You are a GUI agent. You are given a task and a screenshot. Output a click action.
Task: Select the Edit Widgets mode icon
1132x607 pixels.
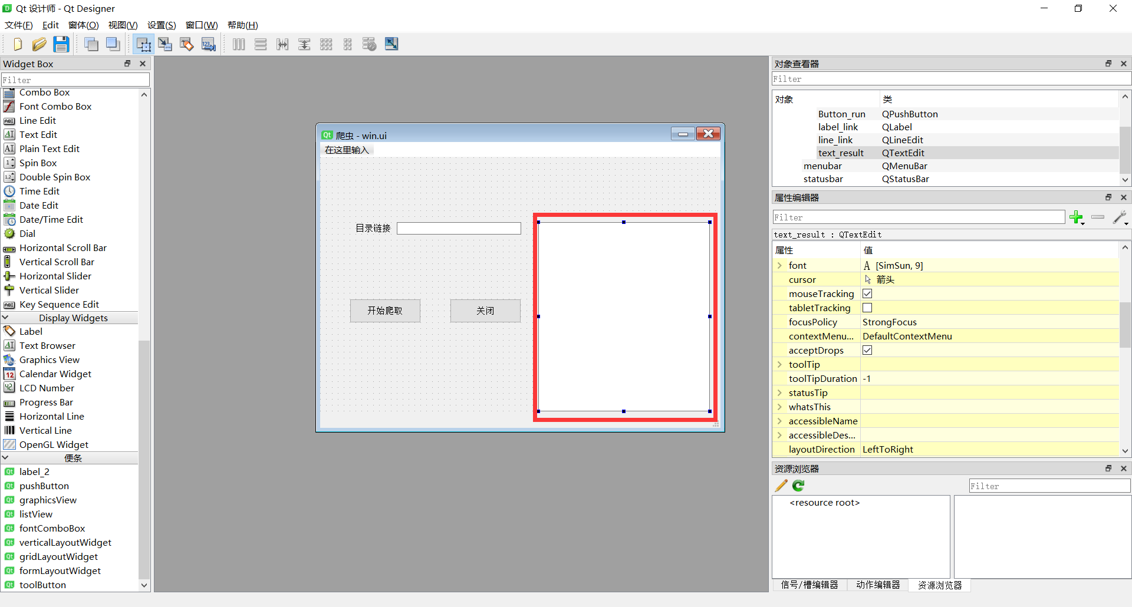coord(143,44)
